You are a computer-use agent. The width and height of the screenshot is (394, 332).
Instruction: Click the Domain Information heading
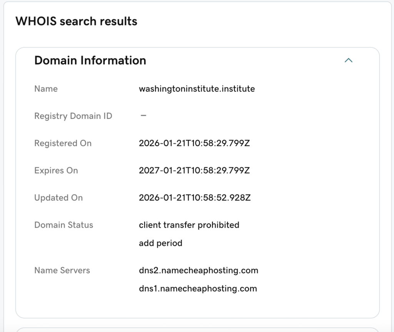click(90, 60)
